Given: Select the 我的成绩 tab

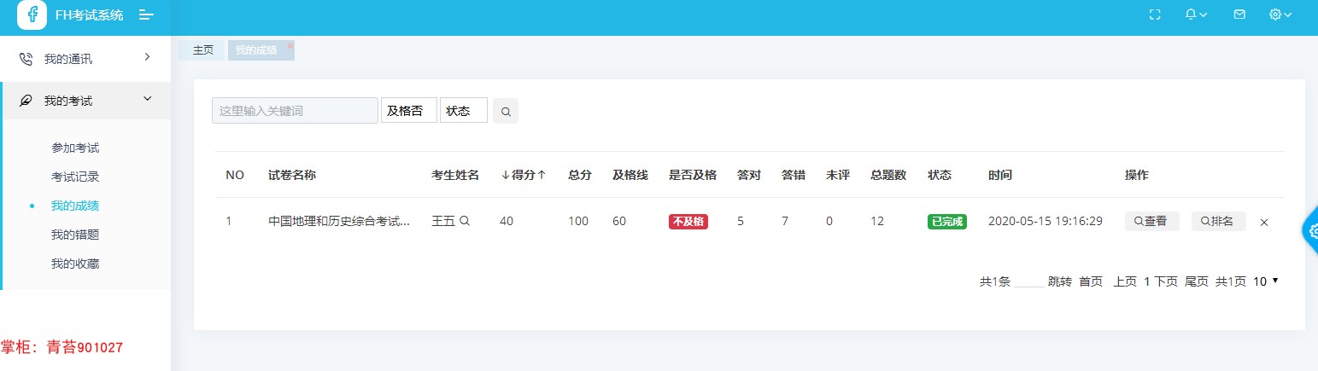Looking at the screenshot, I should coord(256,50).
